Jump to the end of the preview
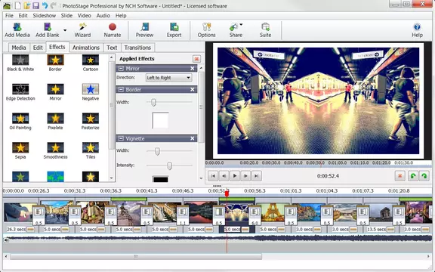 coord(256,176)
